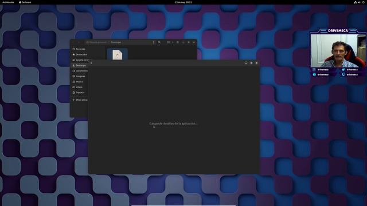Image resolution: width=367 pixels, height=206 pixels.
Task: Go back in the Software window
Action: click(x=91, y=63)
